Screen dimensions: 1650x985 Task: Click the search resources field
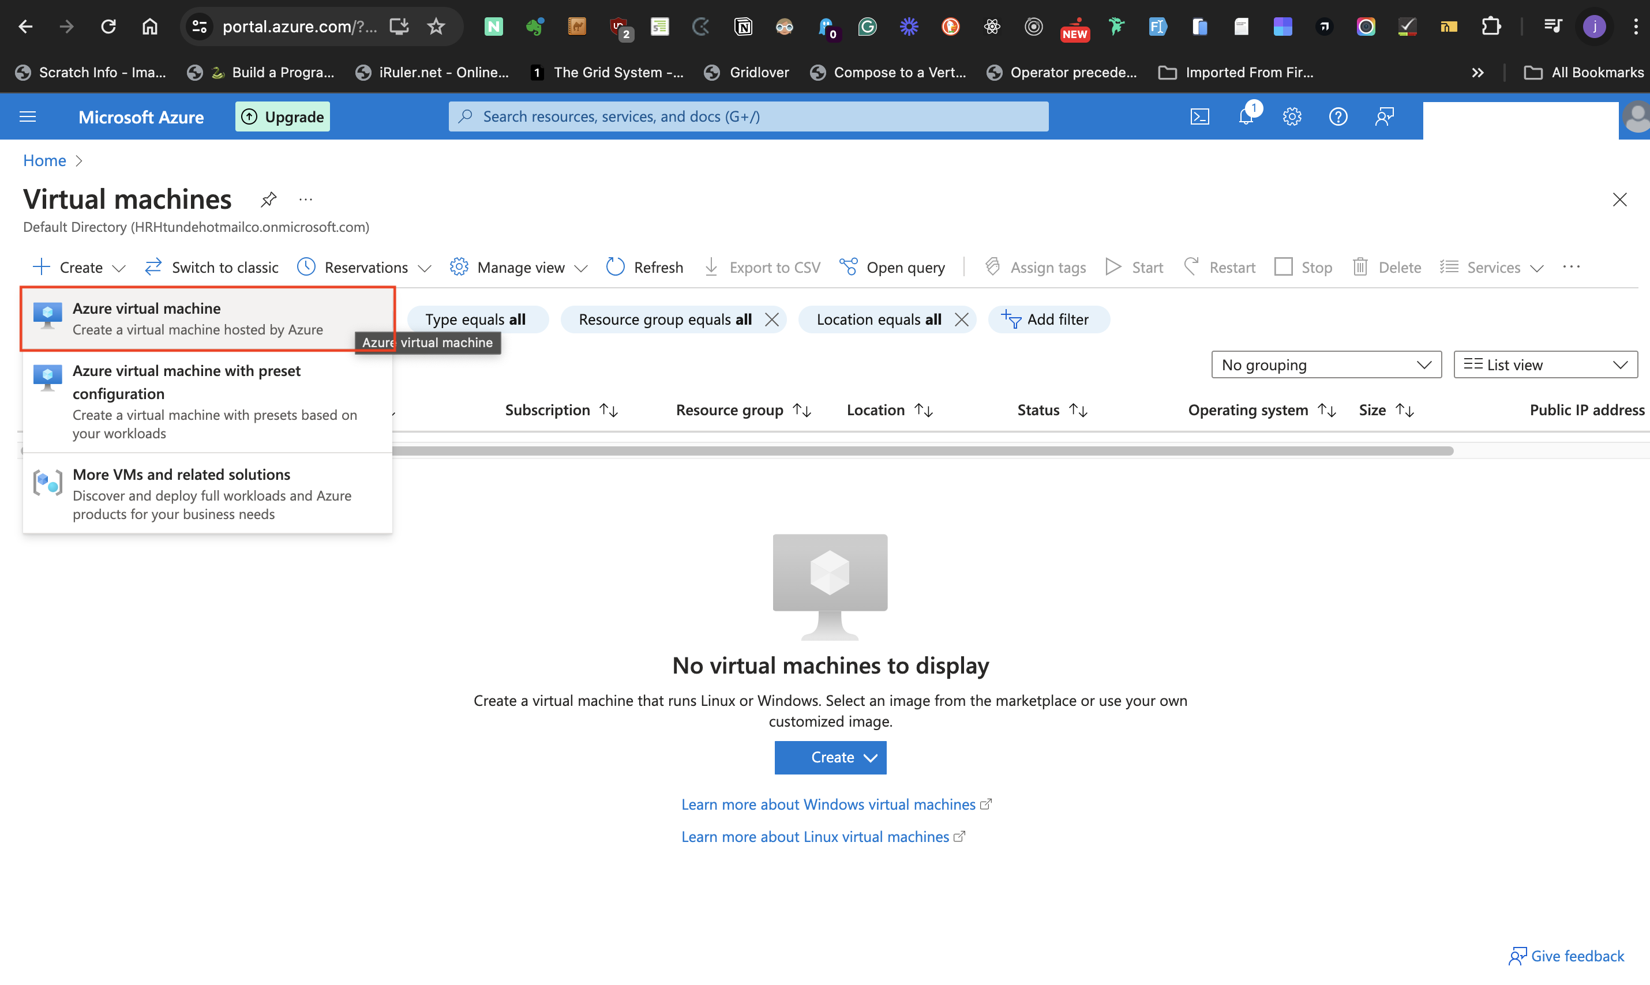tap(748, 116)
